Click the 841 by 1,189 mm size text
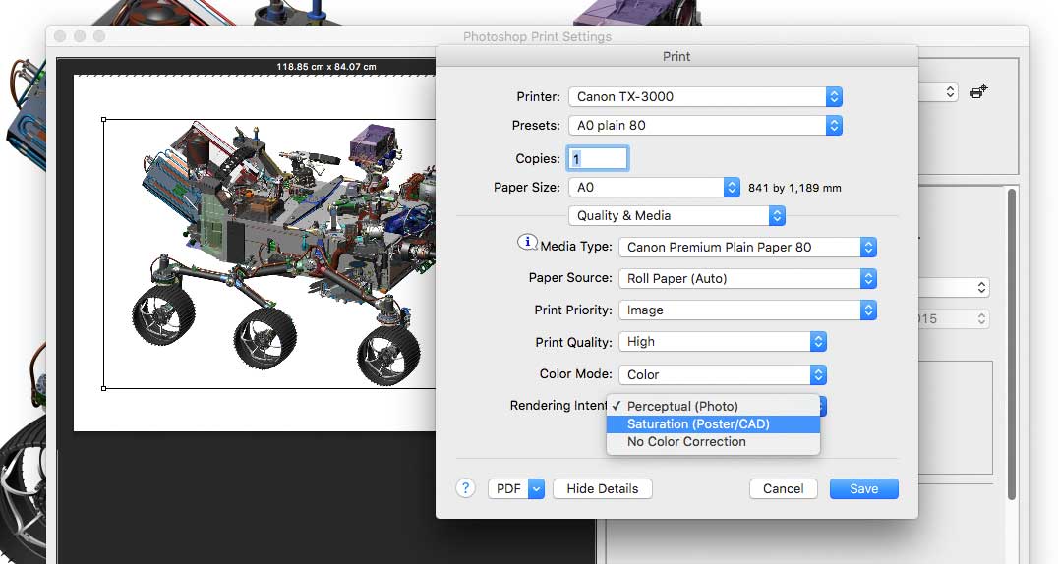Screen dimensions: 1058x564 794,189
